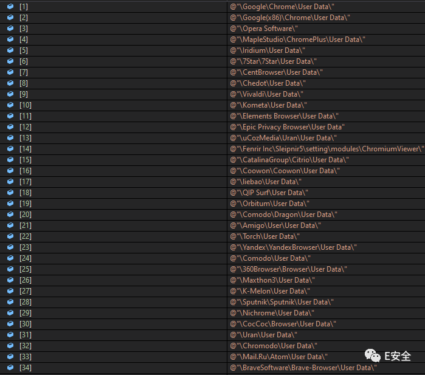This screenshot has width=425, height=375.
Task: Click the Nichrome\User Data value
Action: (272, 313)
